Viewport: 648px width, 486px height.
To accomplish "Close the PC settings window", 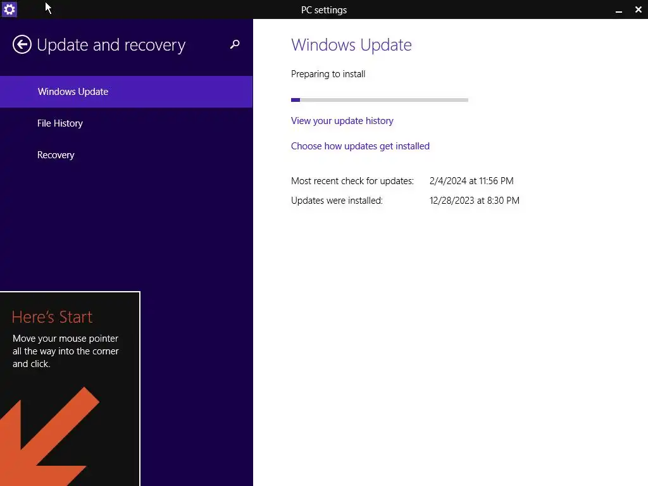I will pyautogui.click(x=638, y=9).
